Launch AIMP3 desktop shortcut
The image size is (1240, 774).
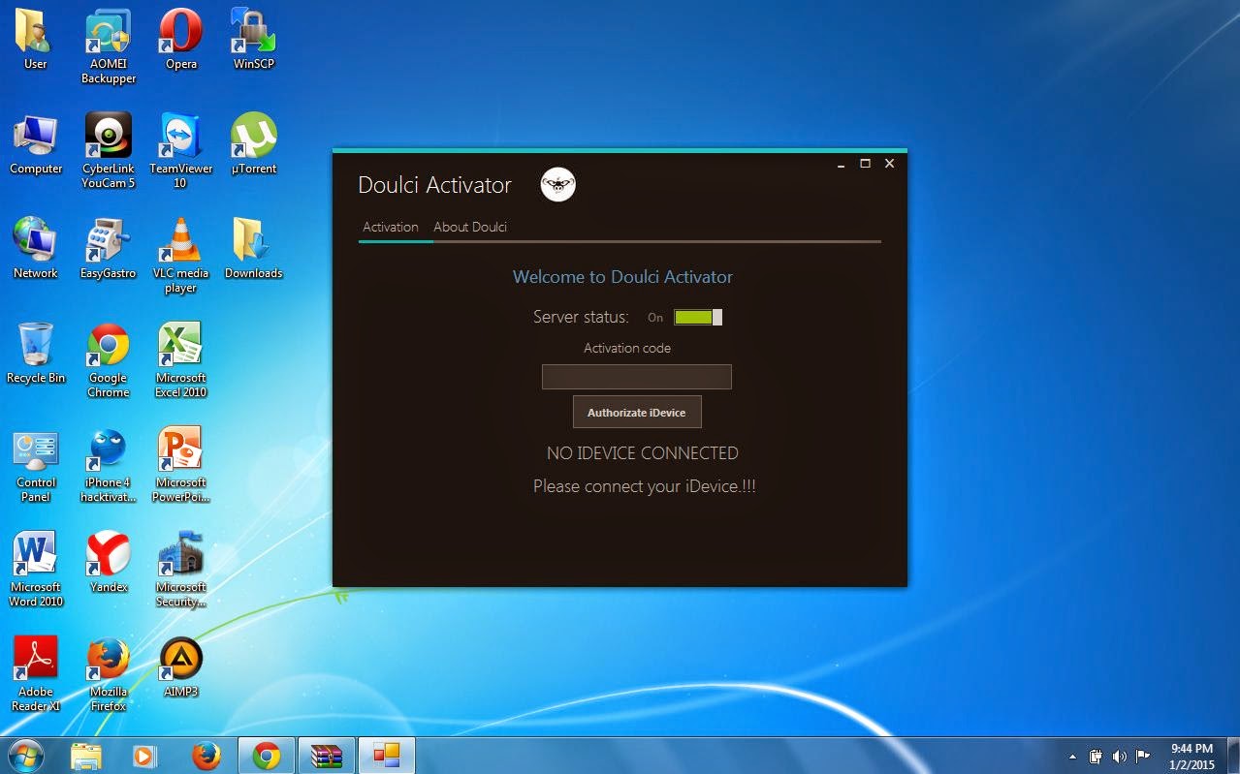tap(180, 666)
